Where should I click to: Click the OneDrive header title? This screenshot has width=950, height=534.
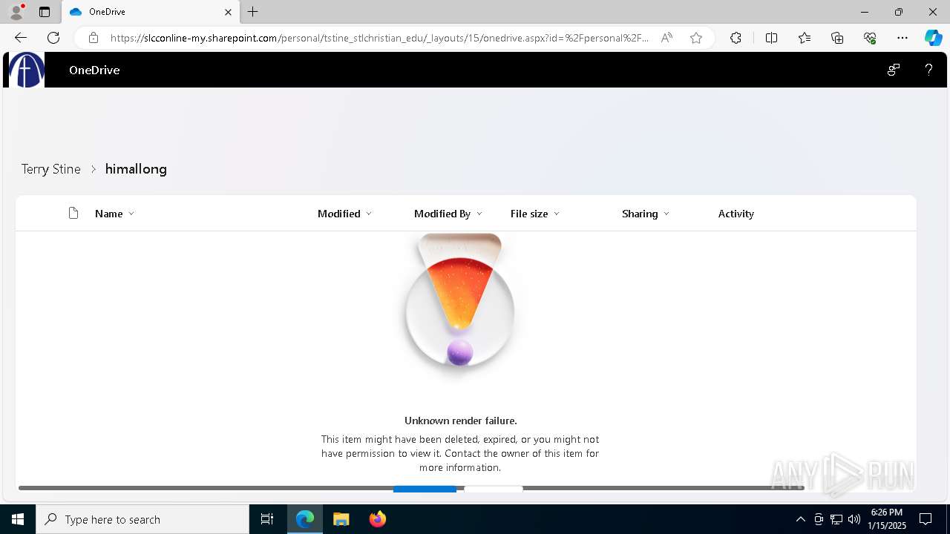[94, 70]
